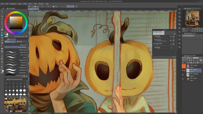Select the Eyedropper tool
Screen dimensions: 203x114
click(2, 27)
